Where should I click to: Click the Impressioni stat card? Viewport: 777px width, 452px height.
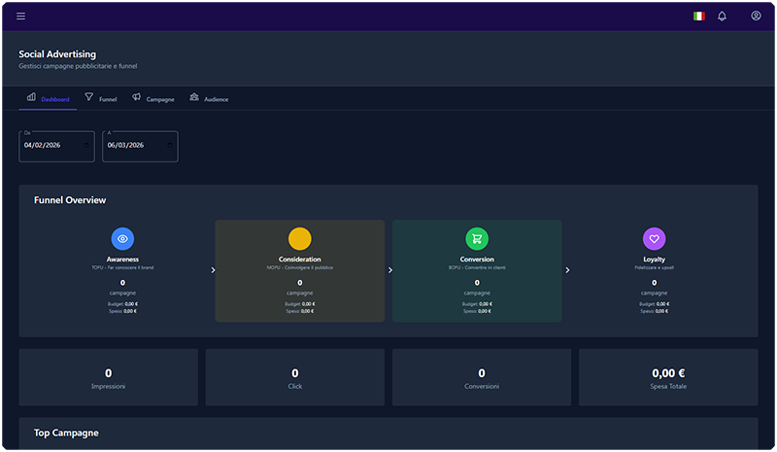click(108, 377)
